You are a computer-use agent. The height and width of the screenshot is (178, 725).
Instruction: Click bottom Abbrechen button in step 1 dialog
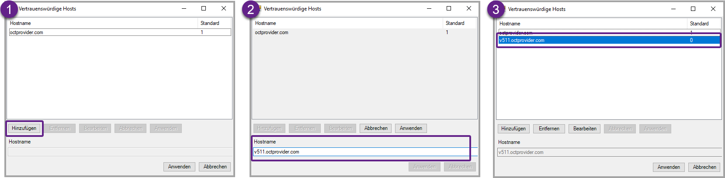(215, 167)
